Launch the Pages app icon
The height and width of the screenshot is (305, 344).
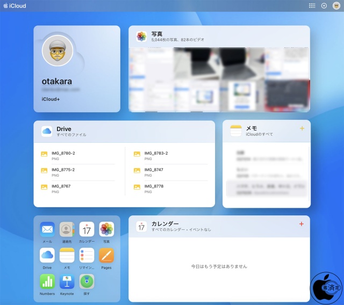(106, 255)
